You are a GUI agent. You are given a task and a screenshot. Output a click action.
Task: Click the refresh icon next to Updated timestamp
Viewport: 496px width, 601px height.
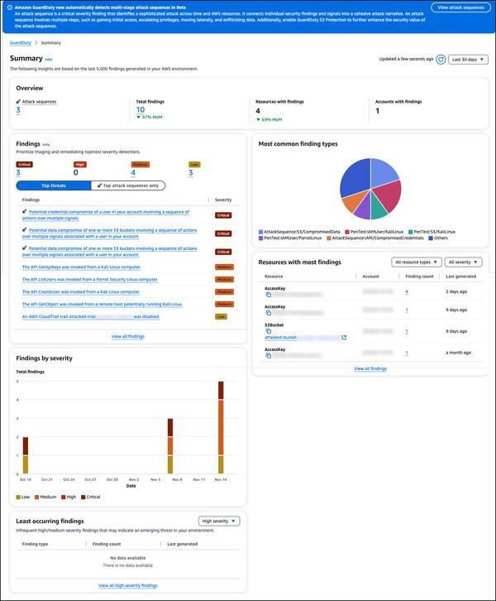click(x=441, y=60)
